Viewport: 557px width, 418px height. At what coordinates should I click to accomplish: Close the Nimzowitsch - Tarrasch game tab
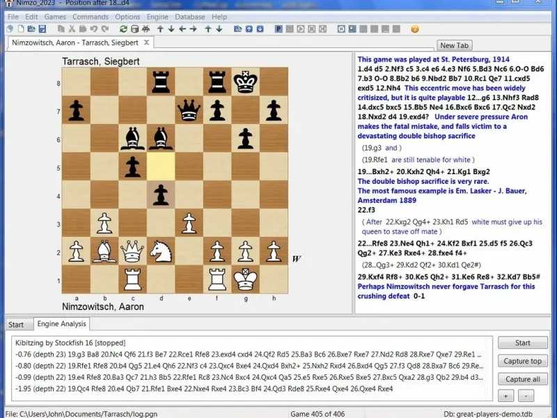[x=146, y=42]
